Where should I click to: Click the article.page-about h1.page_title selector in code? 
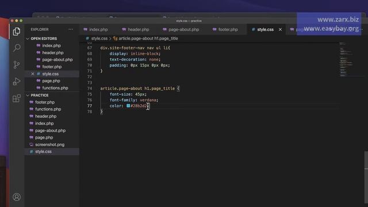coord(137,89)
